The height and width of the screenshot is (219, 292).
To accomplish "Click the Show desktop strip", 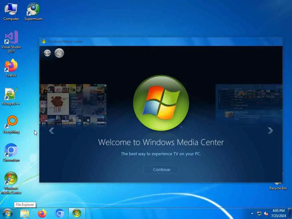I will (290, 213).
